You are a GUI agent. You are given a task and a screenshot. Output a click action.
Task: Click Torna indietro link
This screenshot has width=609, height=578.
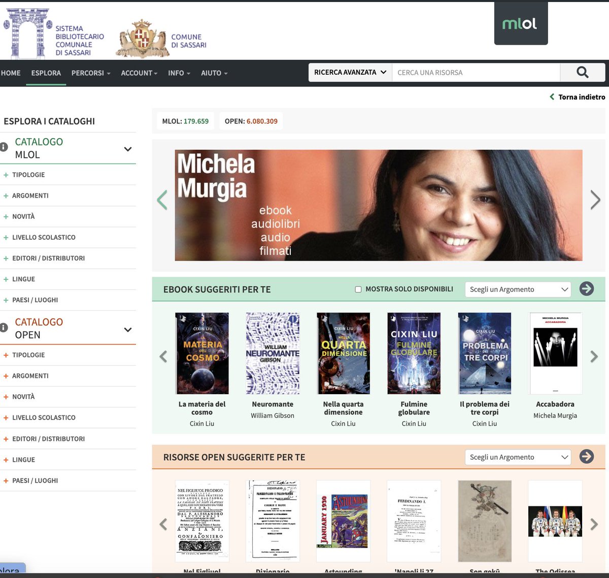click(582, 97)
